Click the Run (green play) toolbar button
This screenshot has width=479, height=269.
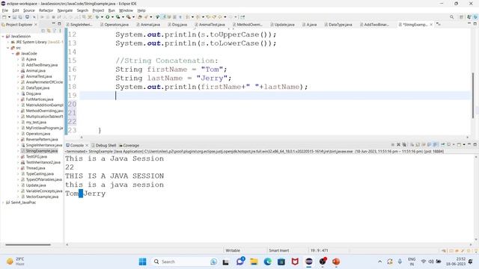tap(108, 17)
